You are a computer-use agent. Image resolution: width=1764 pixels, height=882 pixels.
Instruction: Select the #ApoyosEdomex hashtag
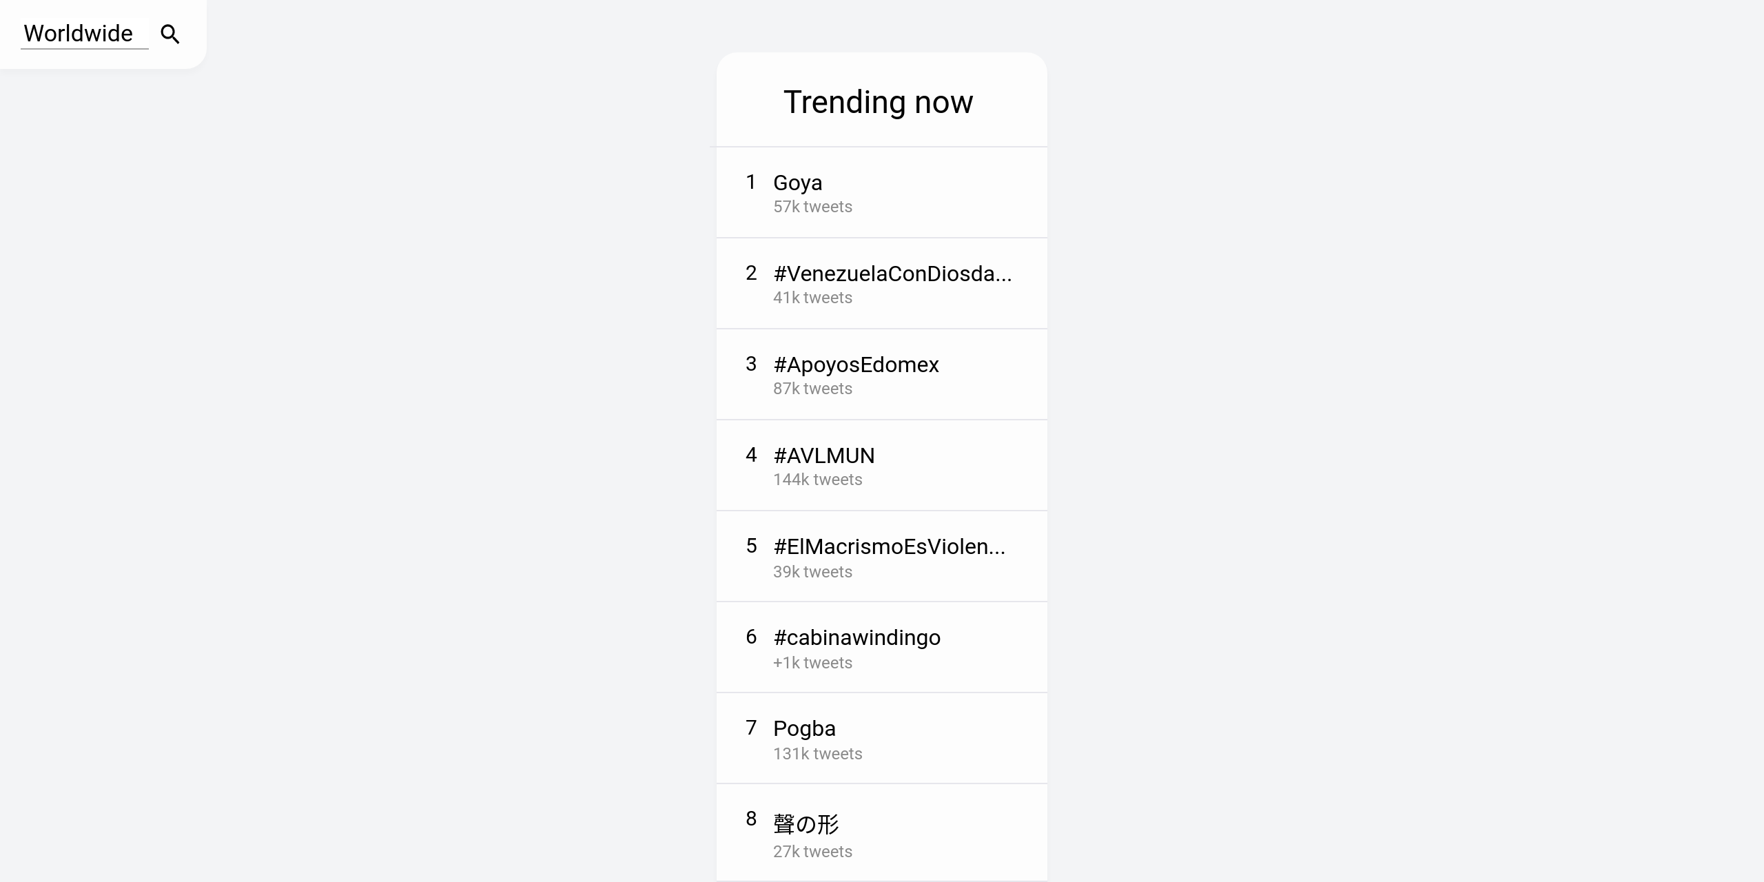pyautogui.click(x=855, y=364)
